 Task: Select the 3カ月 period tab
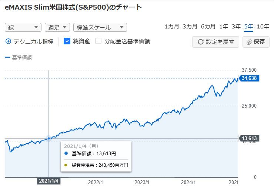point(190,27)
